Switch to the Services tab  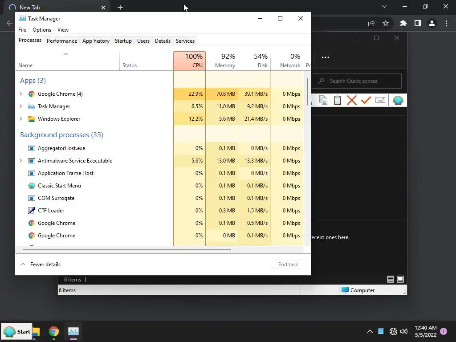point(185,41)
